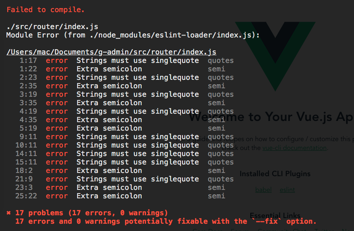The image size is (354, 231).
Task: Click error row 25:22 Extra semicolon
Action: [120, 196]
